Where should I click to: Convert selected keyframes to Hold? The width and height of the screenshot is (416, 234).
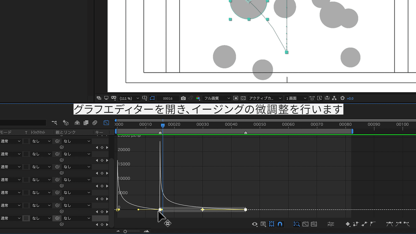tap(356, 224)
